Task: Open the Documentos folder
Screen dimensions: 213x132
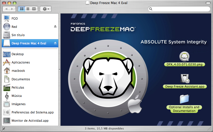Action: [x=30, y=79]
